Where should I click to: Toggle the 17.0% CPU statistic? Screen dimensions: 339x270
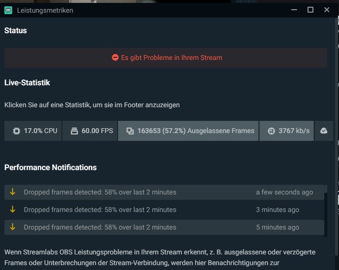click(33, 131)
